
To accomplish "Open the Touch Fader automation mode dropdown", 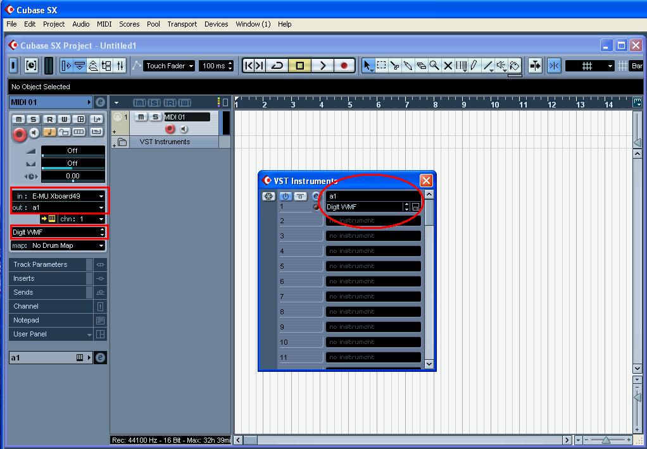I will coord(169,66).
